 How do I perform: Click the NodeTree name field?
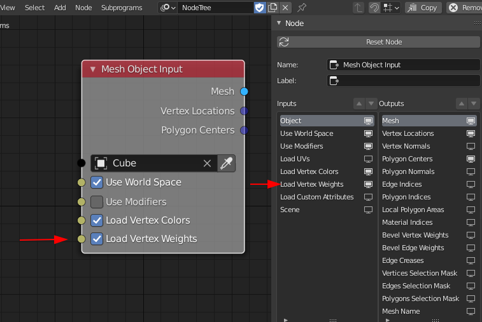click(216, 8)
